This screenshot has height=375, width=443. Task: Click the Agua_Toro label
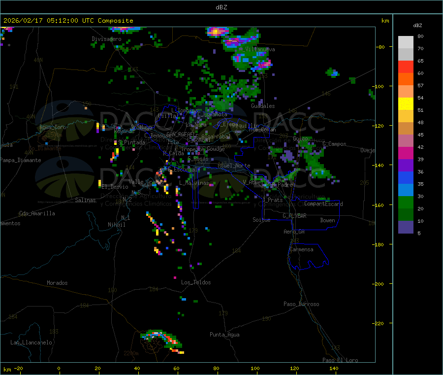(x=53, y=127)
